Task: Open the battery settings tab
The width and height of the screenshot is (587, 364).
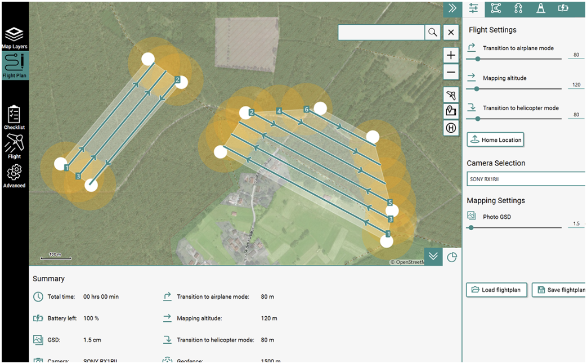Action: (x=563, y=8)
